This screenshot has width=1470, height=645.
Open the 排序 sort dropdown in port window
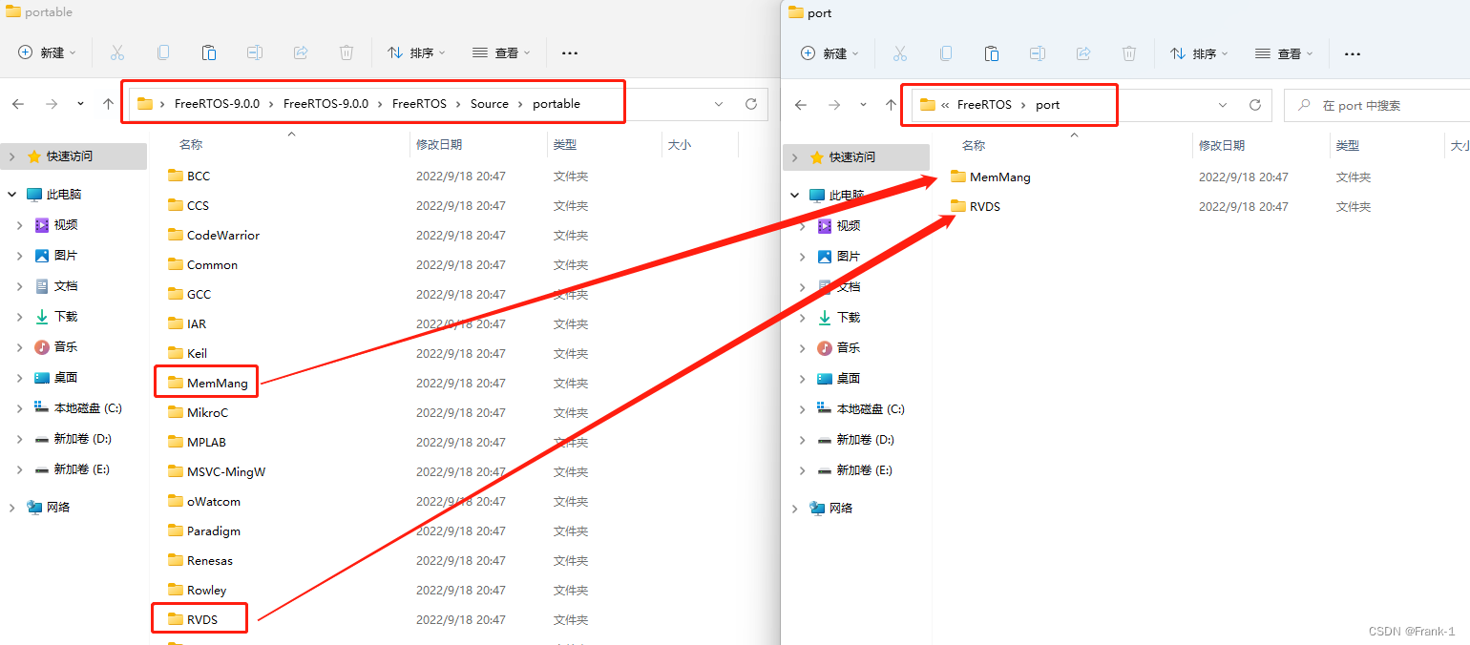1200,53
